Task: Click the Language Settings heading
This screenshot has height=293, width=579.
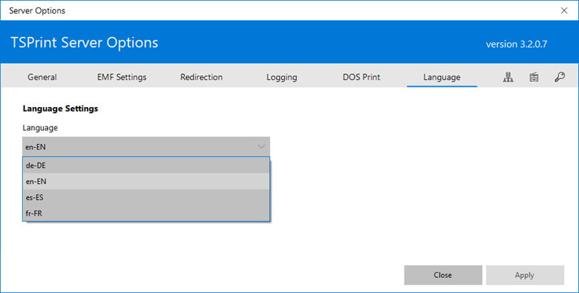Action: [60, 108]
